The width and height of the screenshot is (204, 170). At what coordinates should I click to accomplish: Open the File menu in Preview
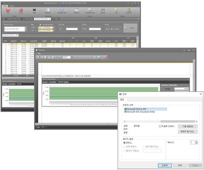coord(39,53)
